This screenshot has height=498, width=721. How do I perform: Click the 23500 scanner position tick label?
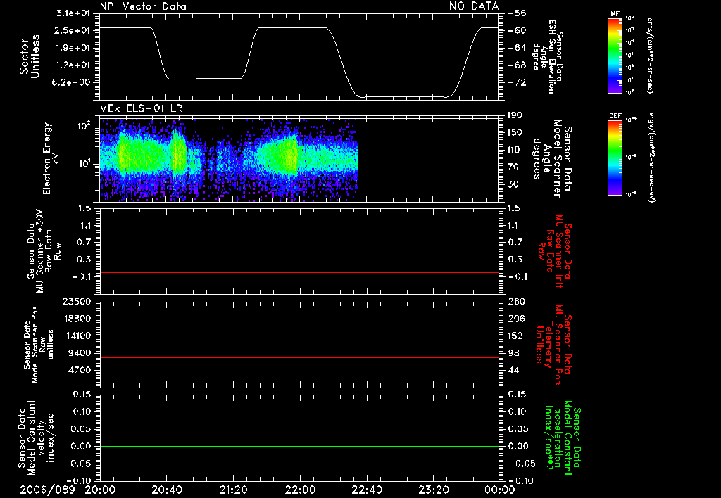pos(77,302)
